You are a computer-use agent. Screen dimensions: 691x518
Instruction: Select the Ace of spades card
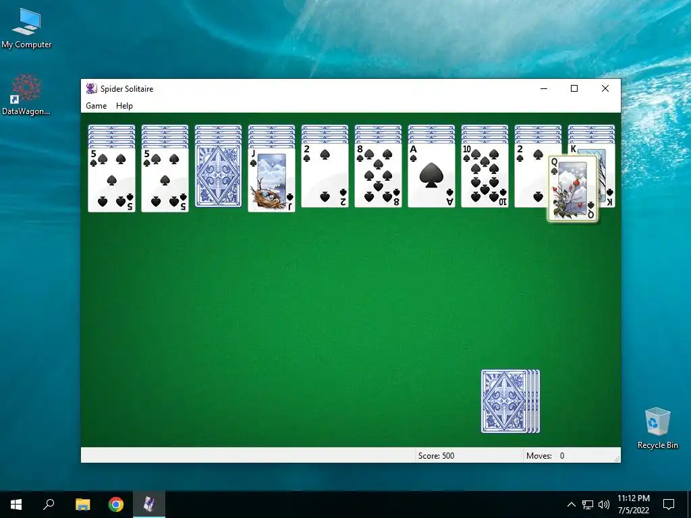pyautogui.click(x=431, y=175)
